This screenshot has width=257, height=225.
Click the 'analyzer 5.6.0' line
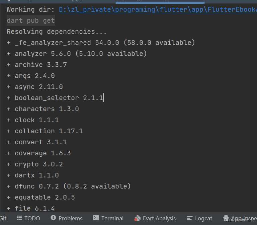click(77, 54)
